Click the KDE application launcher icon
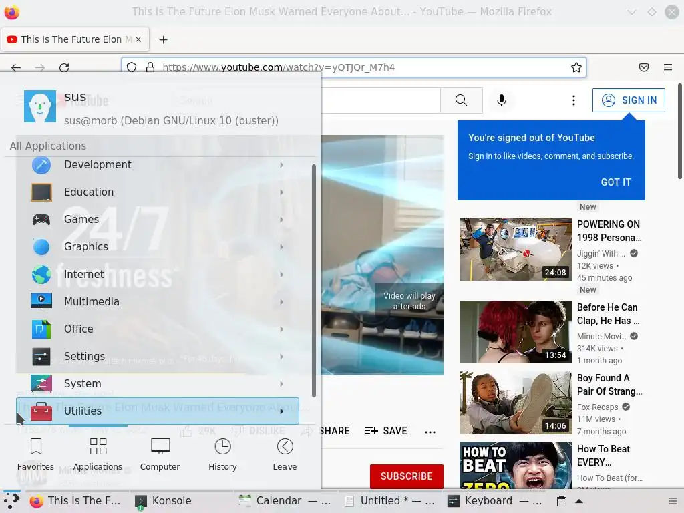Screen dimensions: 684x513 click(x=12, y=501)
